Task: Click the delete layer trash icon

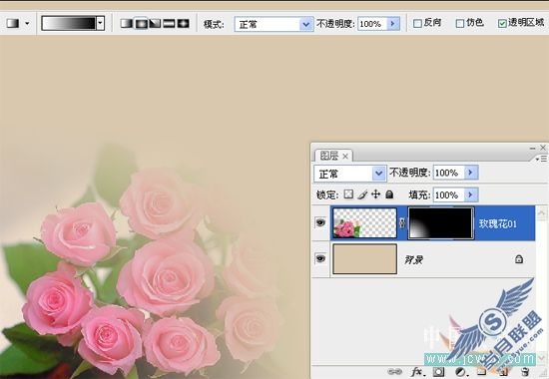Action: [525, 372]
